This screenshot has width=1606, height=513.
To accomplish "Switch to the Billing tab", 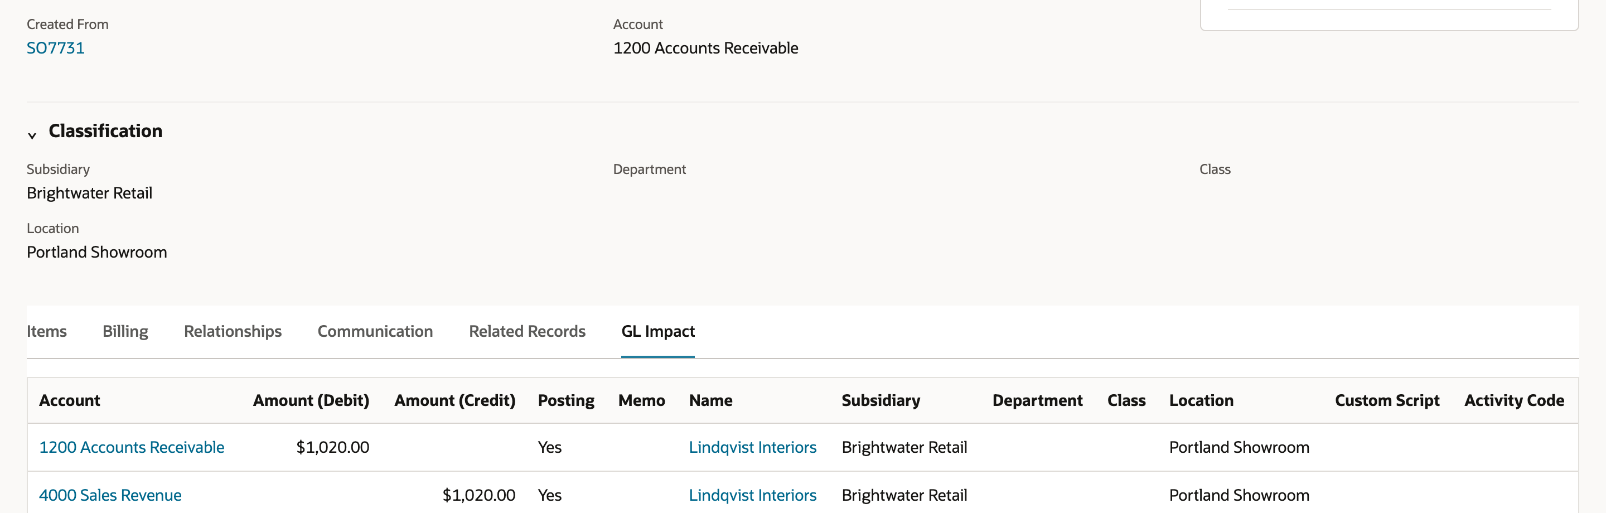I will pos(125,331).
